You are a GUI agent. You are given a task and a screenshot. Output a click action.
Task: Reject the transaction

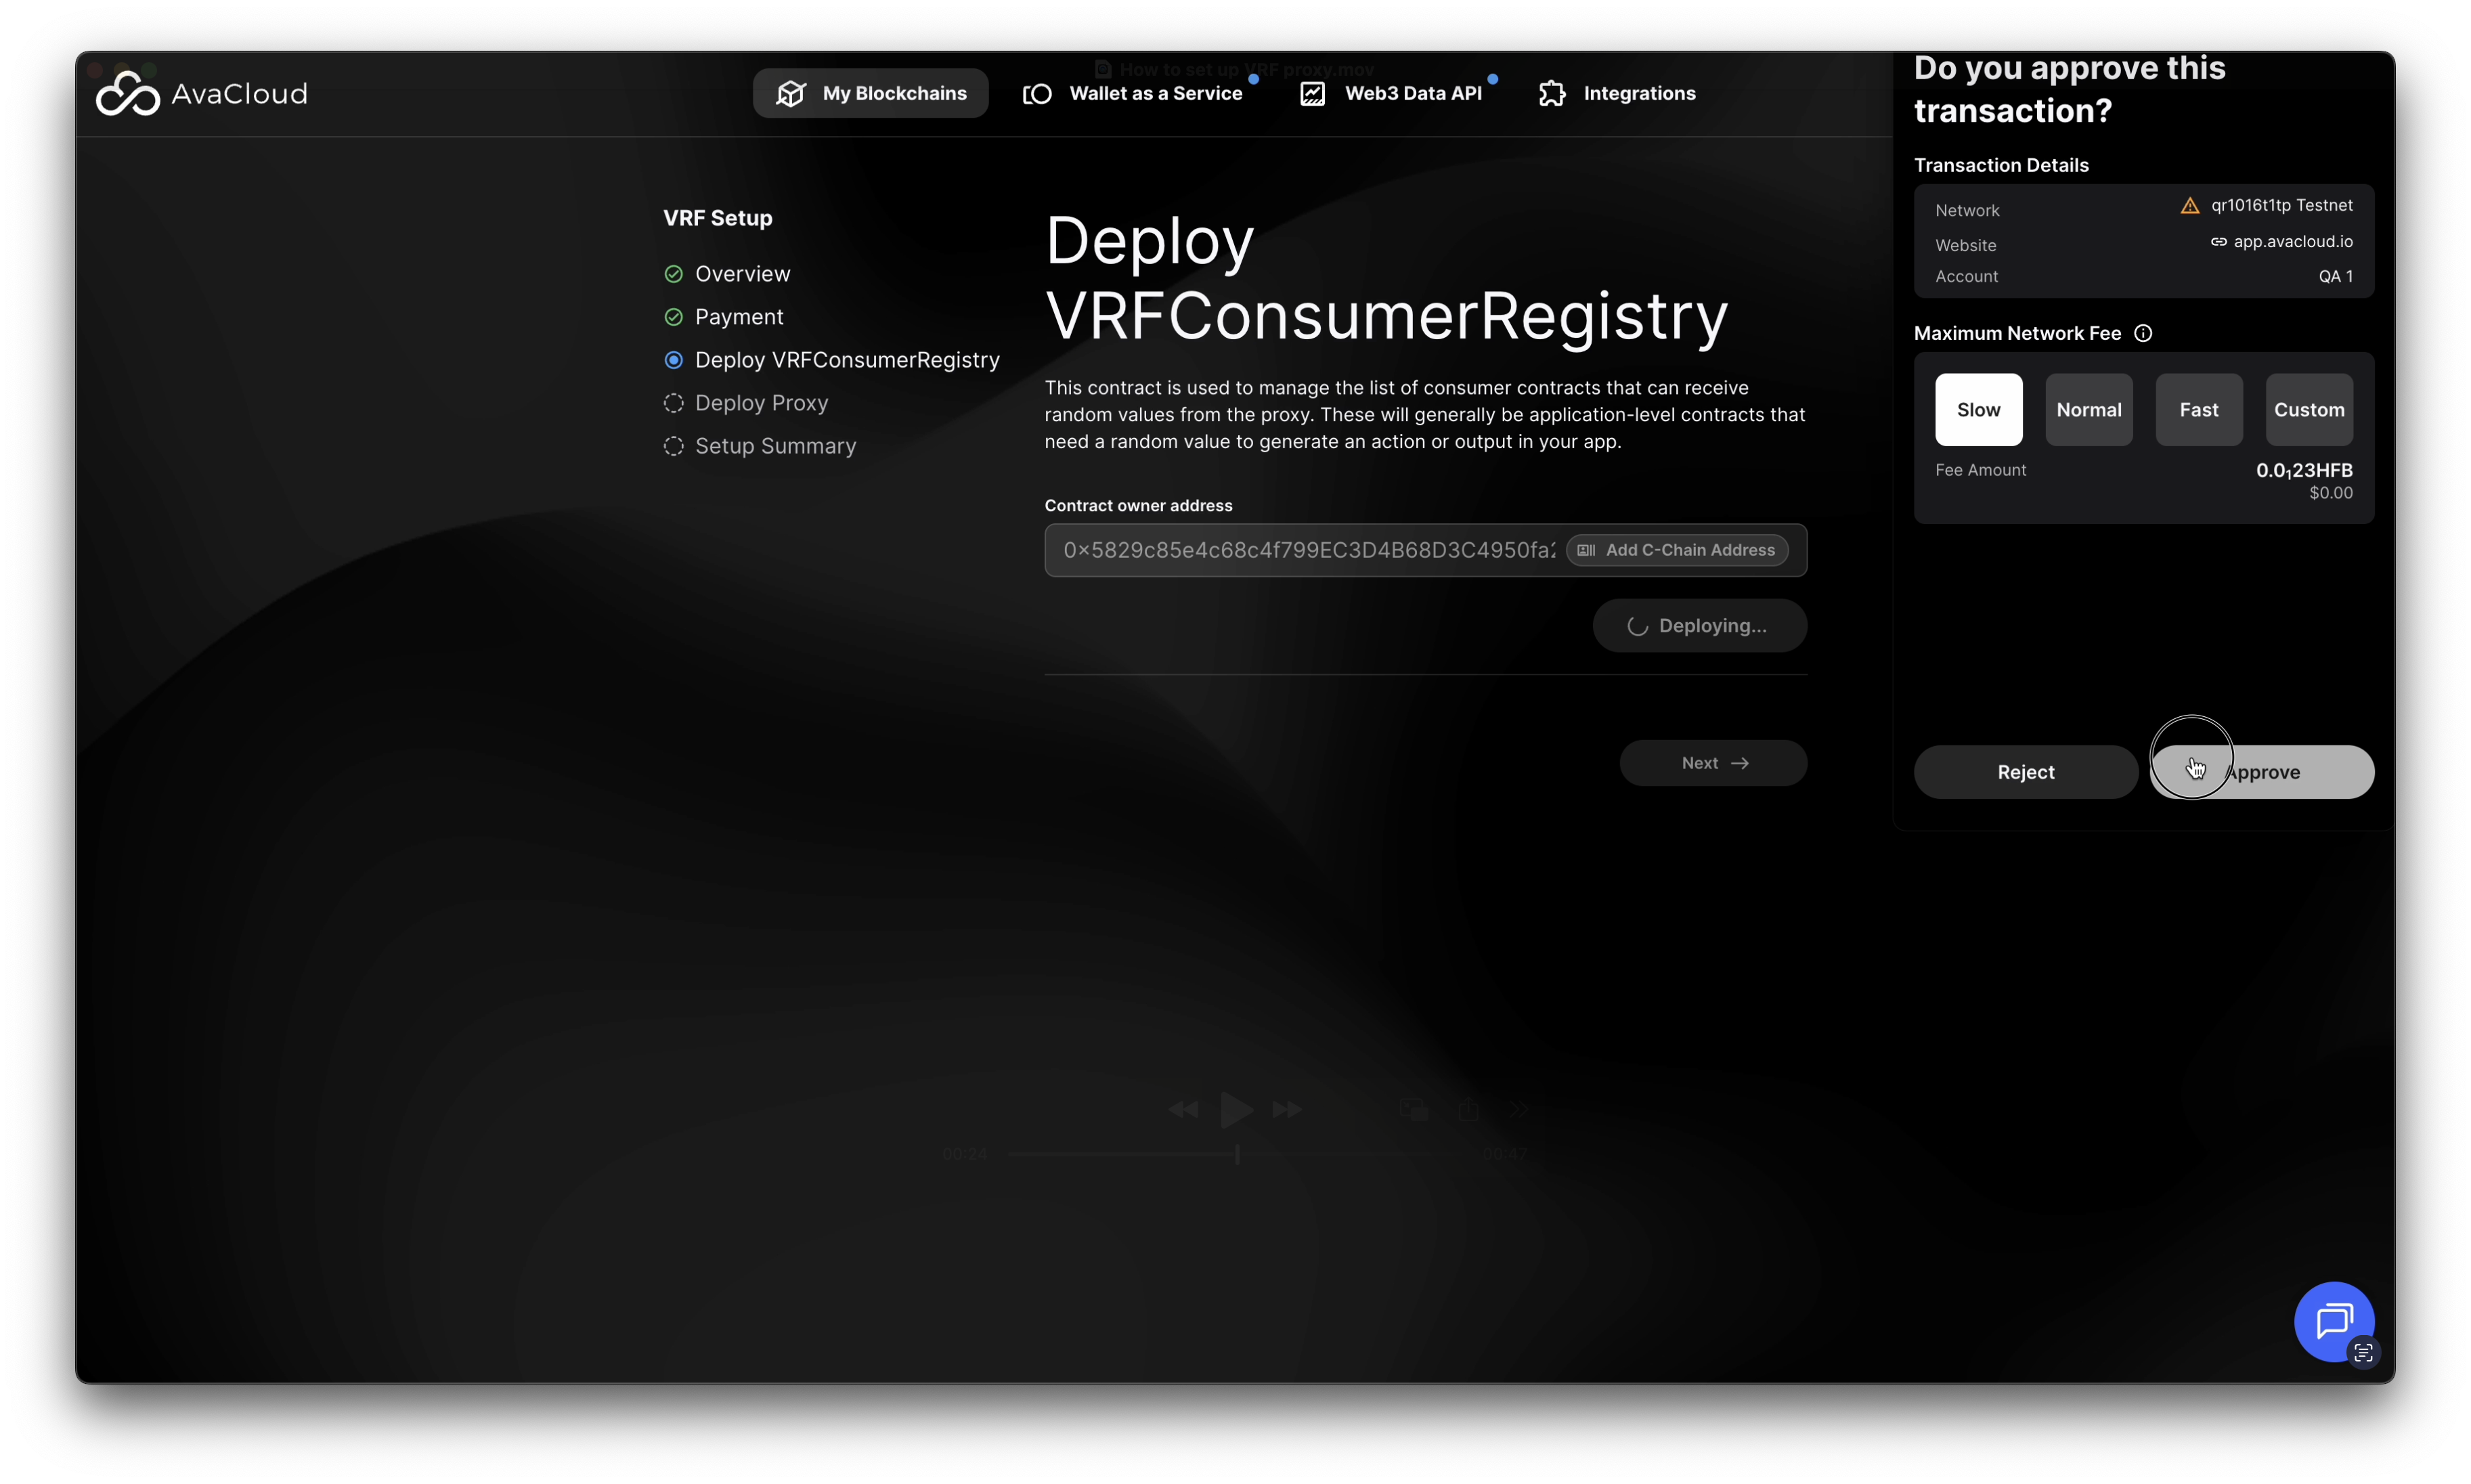2025,772
